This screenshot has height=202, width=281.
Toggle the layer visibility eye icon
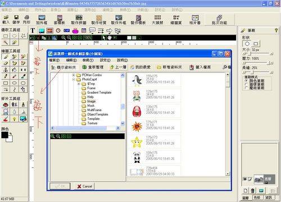244,179
